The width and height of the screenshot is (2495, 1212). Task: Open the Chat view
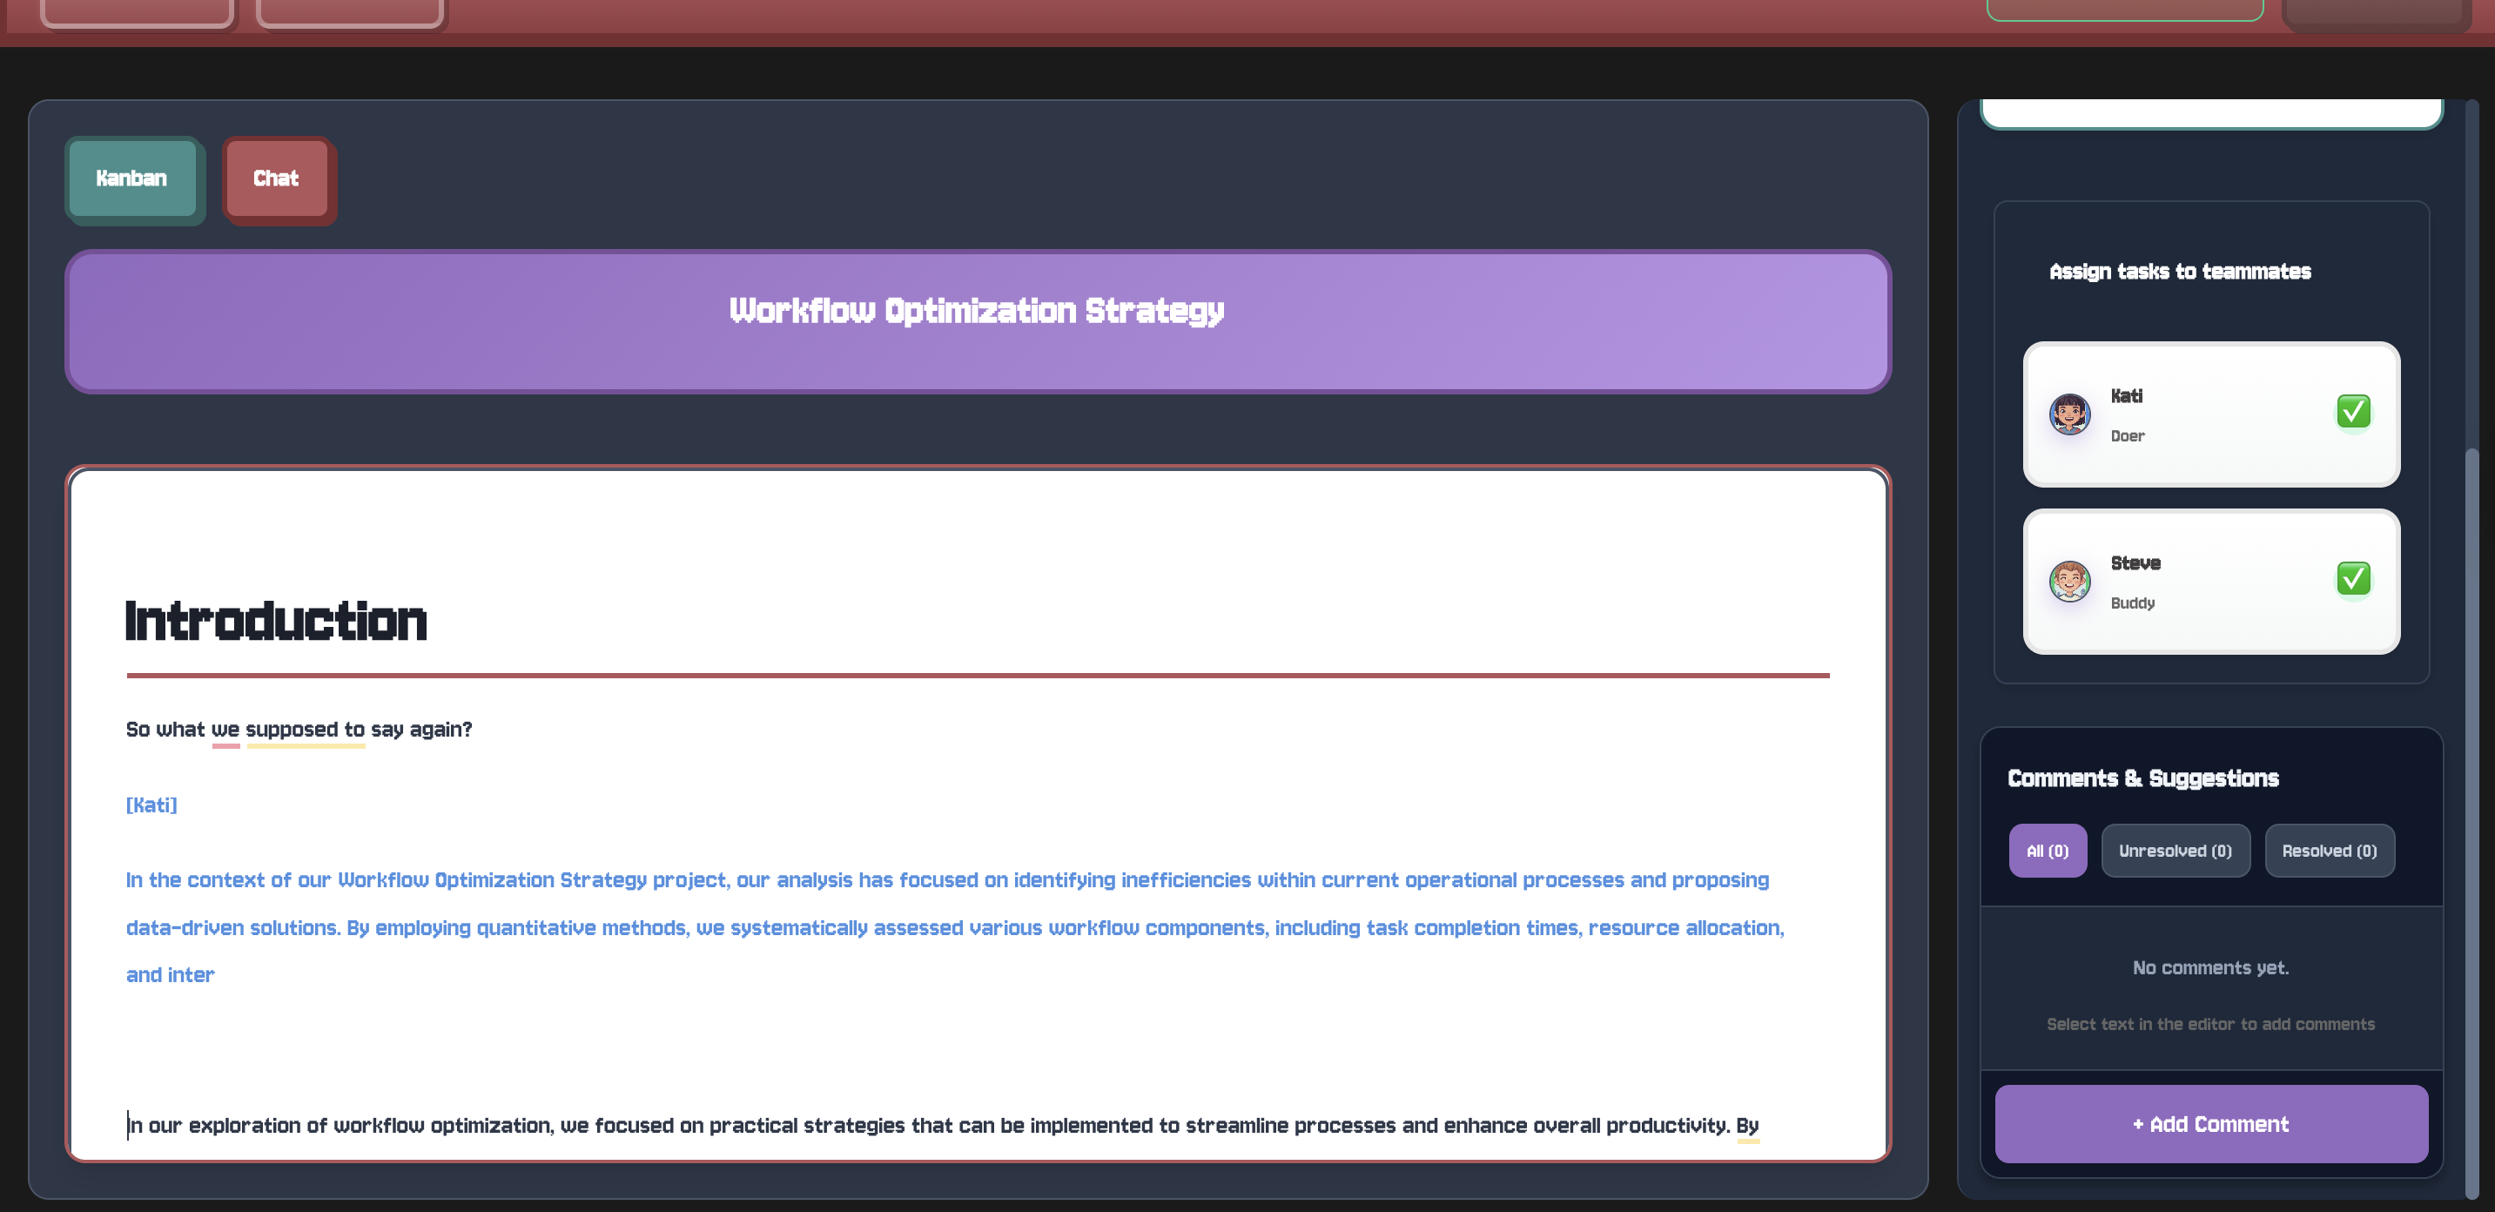tap(276, 178)
